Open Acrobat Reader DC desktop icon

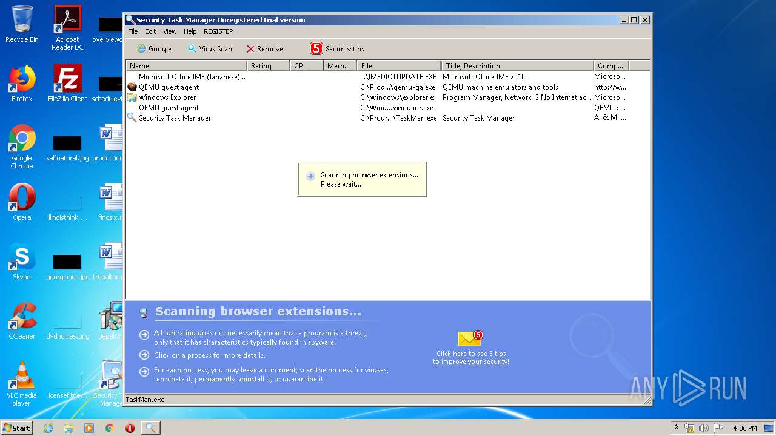67,28
